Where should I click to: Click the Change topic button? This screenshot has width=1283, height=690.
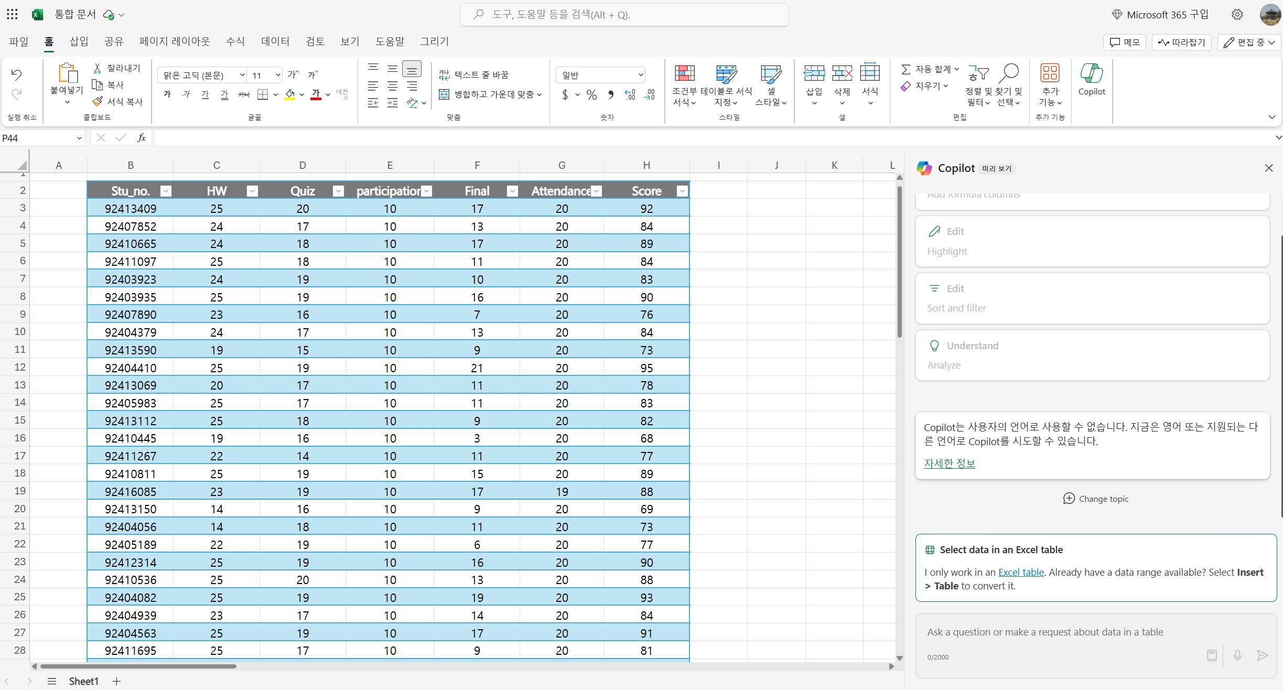(1095, 499)
